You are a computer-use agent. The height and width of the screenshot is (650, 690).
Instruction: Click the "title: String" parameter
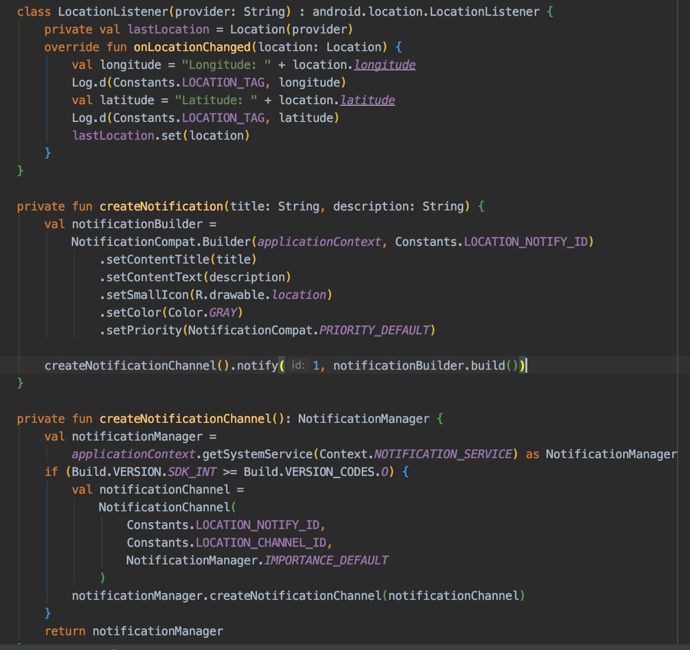click(x=274, y=206)
